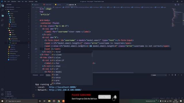This screenshot has width=184, height=103.
Task: Open Cortana circle on taskbar
Action: pyautogui.click(x=40, y=101)
